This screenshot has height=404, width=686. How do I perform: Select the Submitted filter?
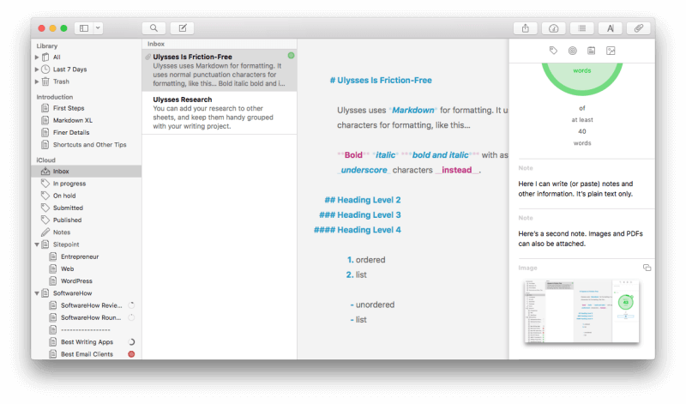click(x=87, y=208)
